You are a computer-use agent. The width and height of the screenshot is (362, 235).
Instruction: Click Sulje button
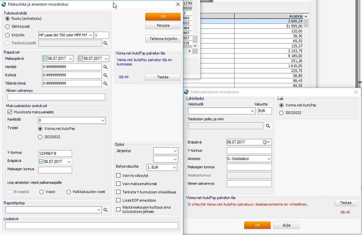(x=287, y=225)
